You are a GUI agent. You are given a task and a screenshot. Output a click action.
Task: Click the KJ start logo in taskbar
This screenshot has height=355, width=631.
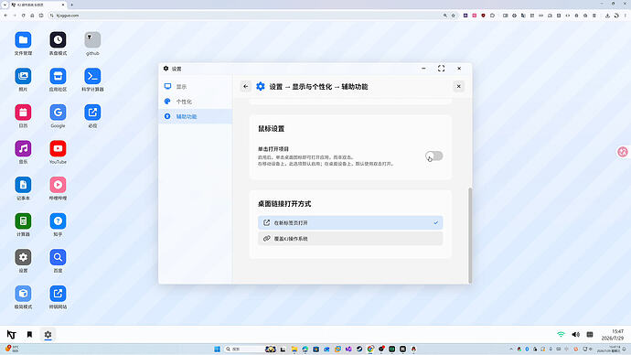(11, 335)
